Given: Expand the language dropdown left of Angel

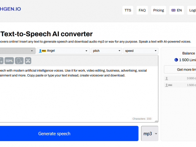Looking at the screenshot, I should [18, 51].
